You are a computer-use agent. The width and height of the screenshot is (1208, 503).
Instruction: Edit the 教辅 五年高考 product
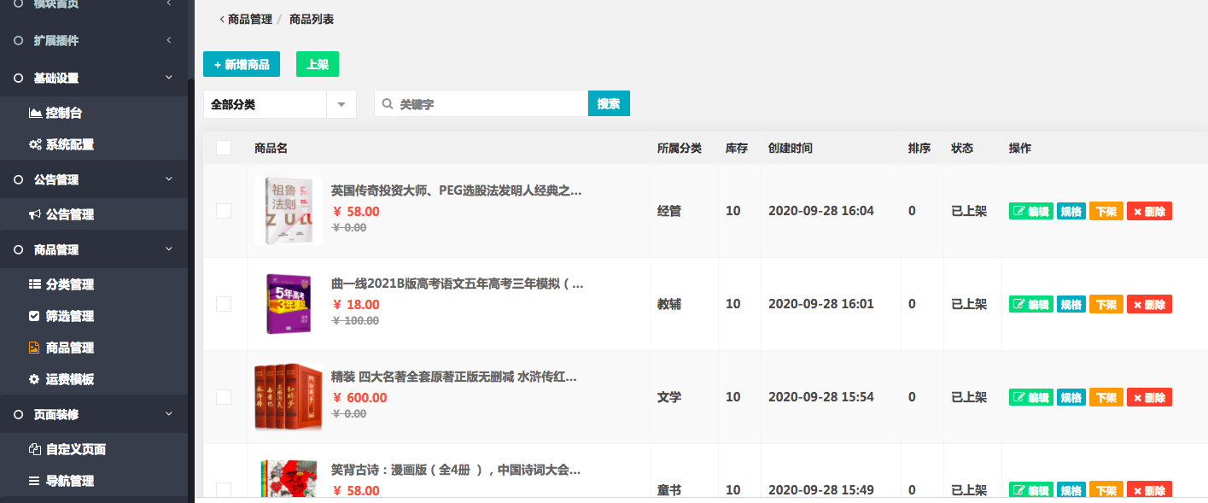[x=1030, y=304]
